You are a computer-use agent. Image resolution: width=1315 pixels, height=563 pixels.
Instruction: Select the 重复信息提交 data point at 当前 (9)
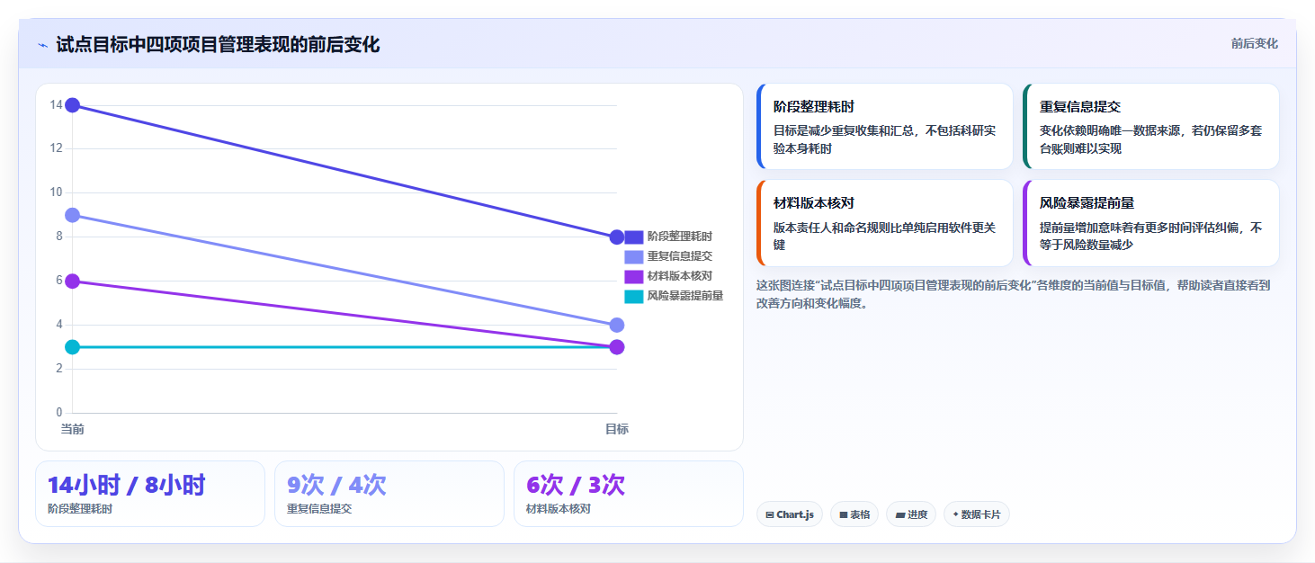[x=73, y=215]
